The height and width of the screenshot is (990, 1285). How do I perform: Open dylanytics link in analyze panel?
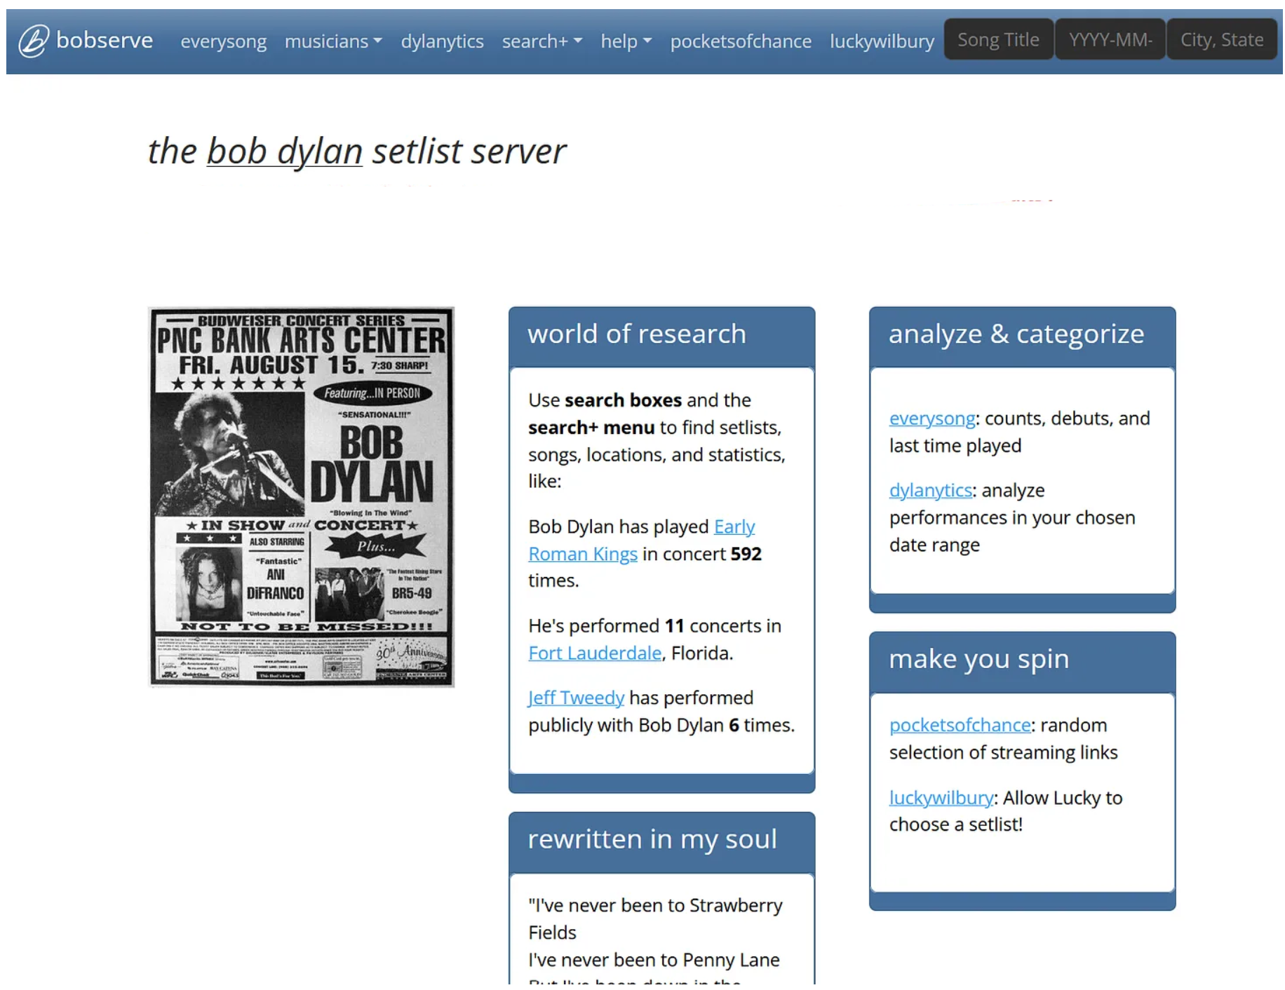930,490
